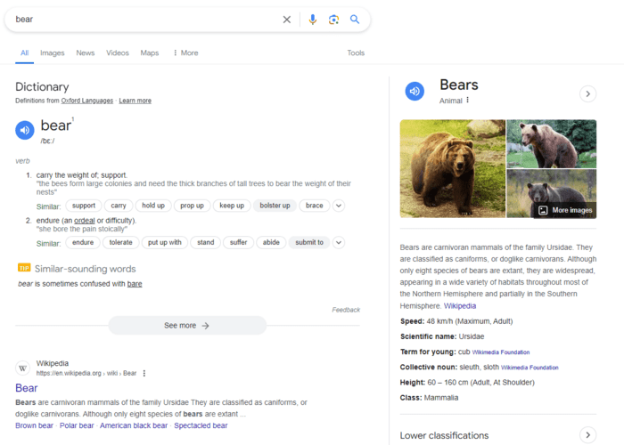This screenshot has width=624, height=445.
Task: Open the Bear Wikipedia result title
Action: [x=26, y=388]
